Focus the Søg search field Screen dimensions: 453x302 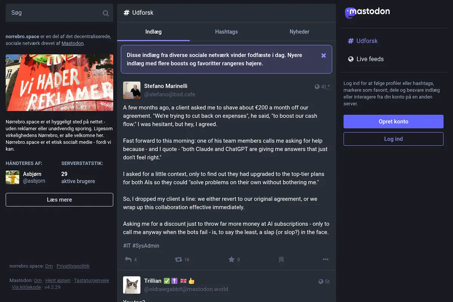point(54,13)
